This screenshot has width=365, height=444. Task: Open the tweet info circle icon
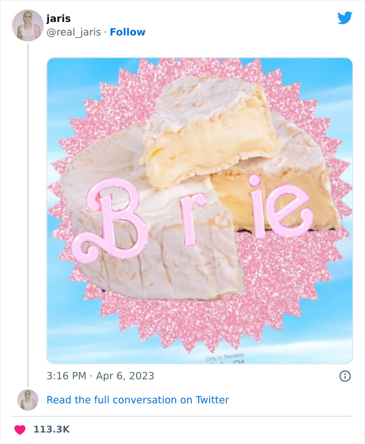coord(345,376)
